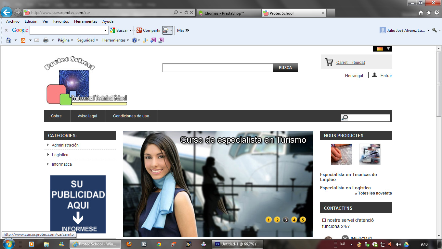
Task: Open the Carret (buida) cart link
Action: [350, 63]
